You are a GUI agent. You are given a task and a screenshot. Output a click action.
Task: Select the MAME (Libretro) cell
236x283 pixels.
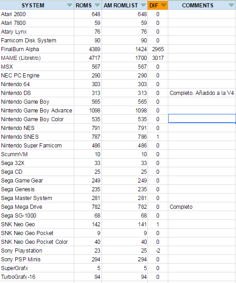coord(37,58)
